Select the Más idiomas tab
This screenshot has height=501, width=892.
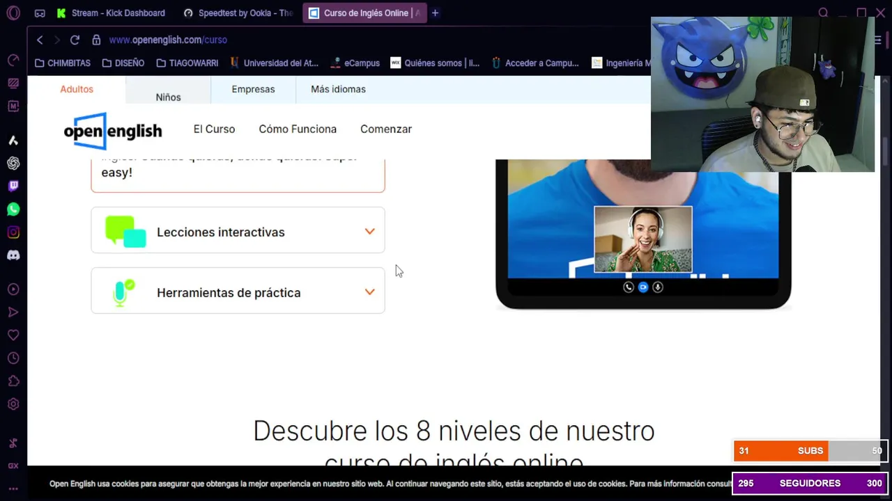pyautogui.click(x=338, y=89)
